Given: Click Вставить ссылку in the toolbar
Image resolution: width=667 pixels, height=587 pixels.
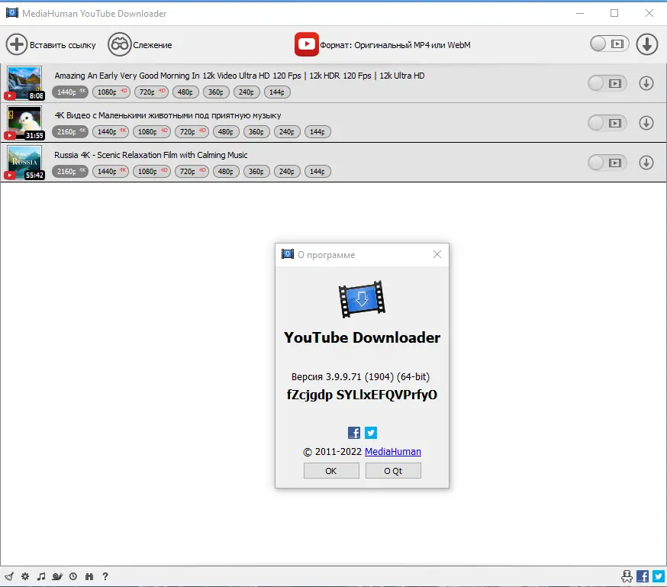Looking at the screenshot, I should pos(52,44).
